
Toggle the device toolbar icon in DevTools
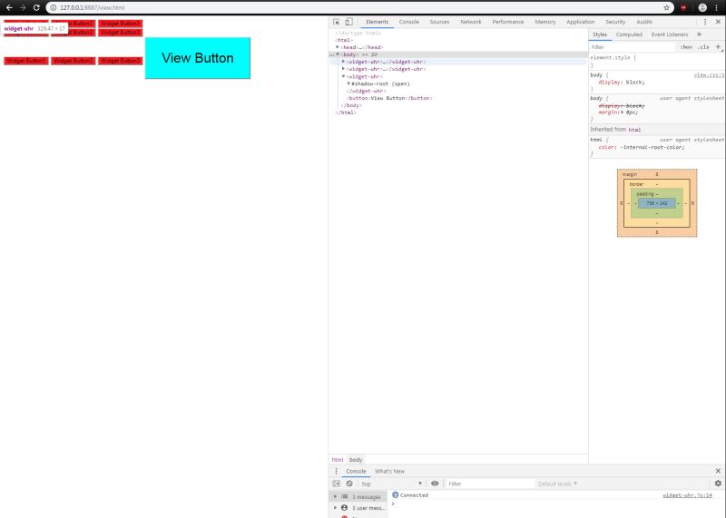point(348,22)
